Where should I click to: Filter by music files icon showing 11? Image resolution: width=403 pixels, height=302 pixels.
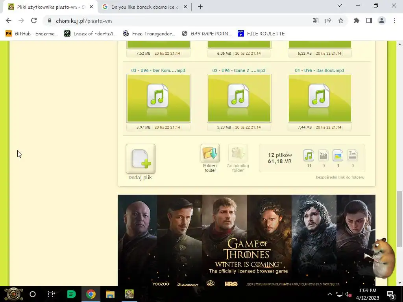(x=309, y=155)
